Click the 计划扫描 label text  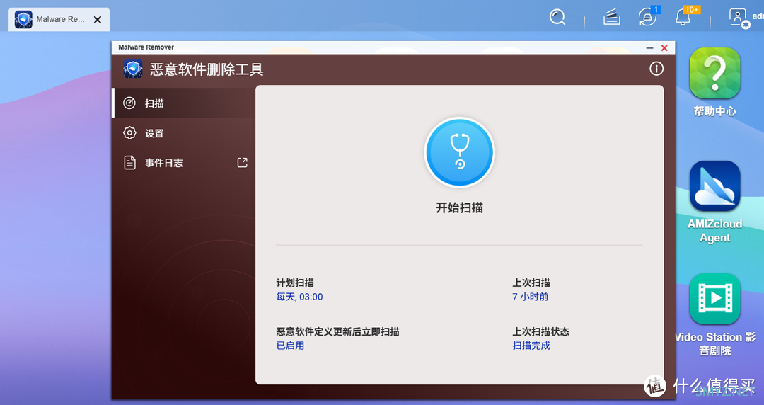295,283
